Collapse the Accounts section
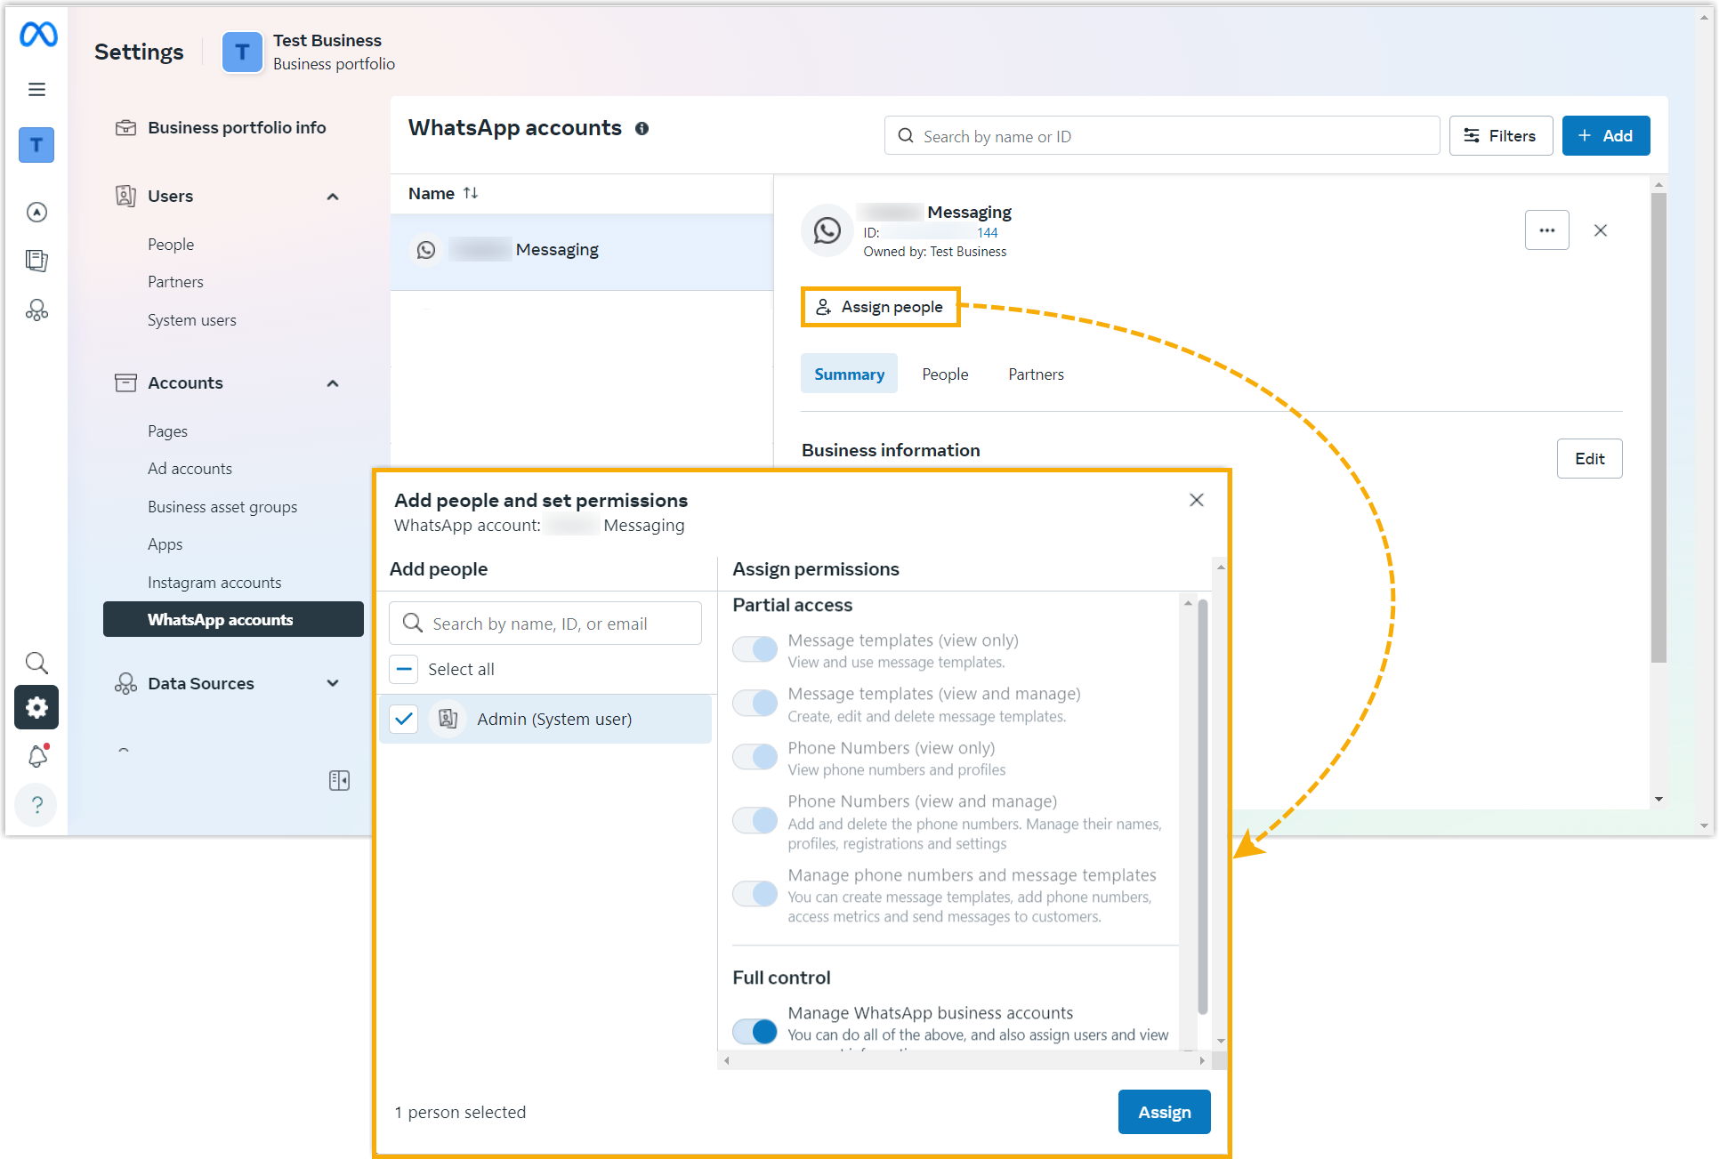The height and width of the screenshot is (1159, 1719). 333,383
